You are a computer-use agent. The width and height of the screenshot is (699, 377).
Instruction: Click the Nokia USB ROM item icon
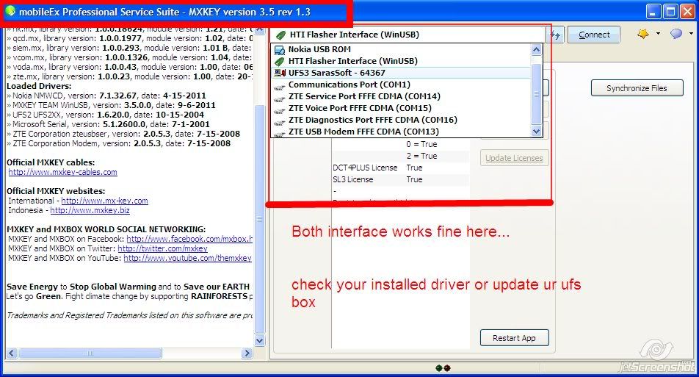pos(280,49)
